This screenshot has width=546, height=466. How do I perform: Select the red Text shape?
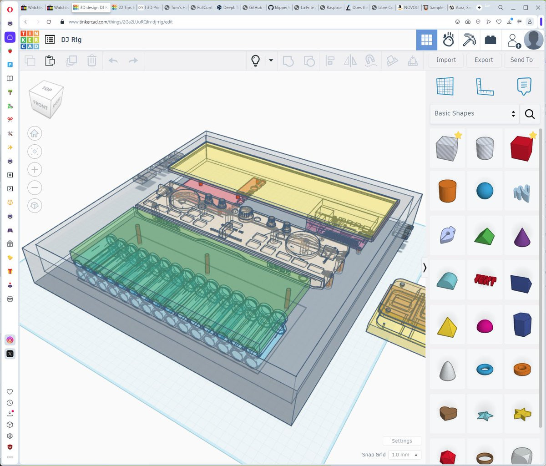tap(485, 280)
